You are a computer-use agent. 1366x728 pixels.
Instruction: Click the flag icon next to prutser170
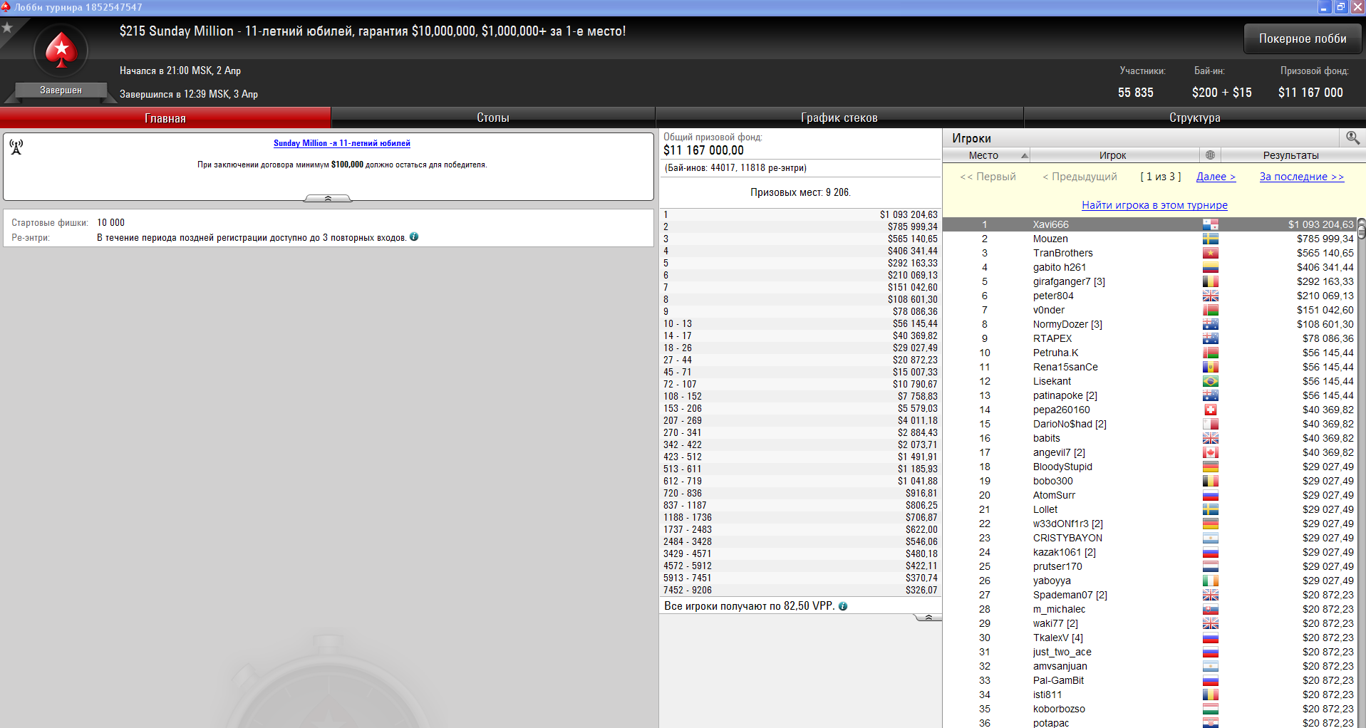click(x=1210, y=566)
